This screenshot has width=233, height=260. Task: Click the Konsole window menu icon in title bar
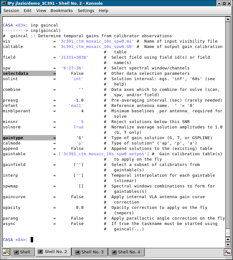[4, 3]
